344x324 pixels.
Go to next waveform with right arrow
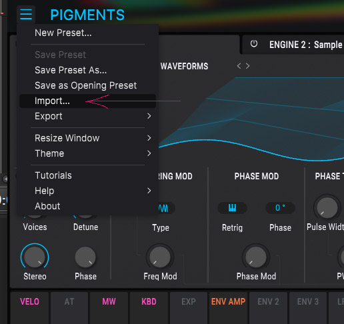[x=247, y=66]
